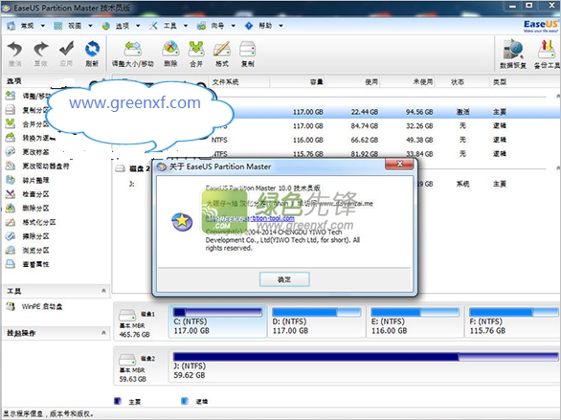Click the "84.74 GB" used cell

(364, 126)
